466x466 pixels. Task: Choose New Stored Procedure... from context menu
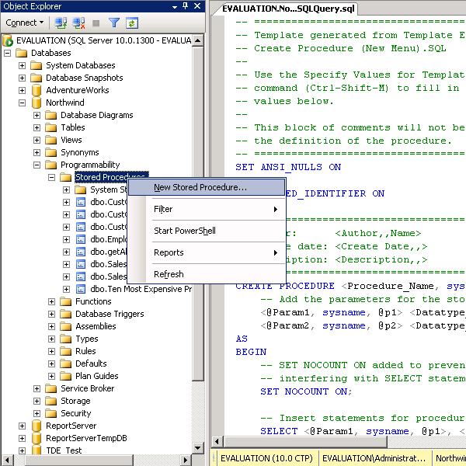(x=207, y=187)
